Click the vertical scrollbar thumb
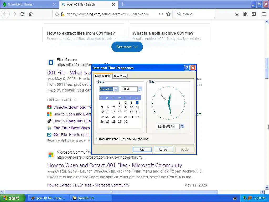Viewport: 269px width, 202px height. pyautogui.click(x=267, y=68)
